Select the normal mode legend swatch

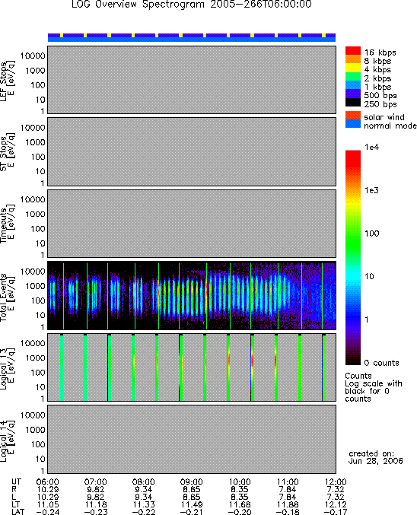coord(353,124)
